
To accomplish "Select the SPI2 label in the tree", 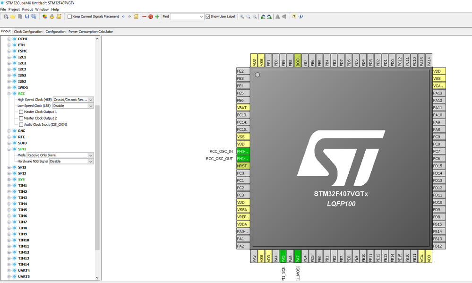I will click(22, 167).
